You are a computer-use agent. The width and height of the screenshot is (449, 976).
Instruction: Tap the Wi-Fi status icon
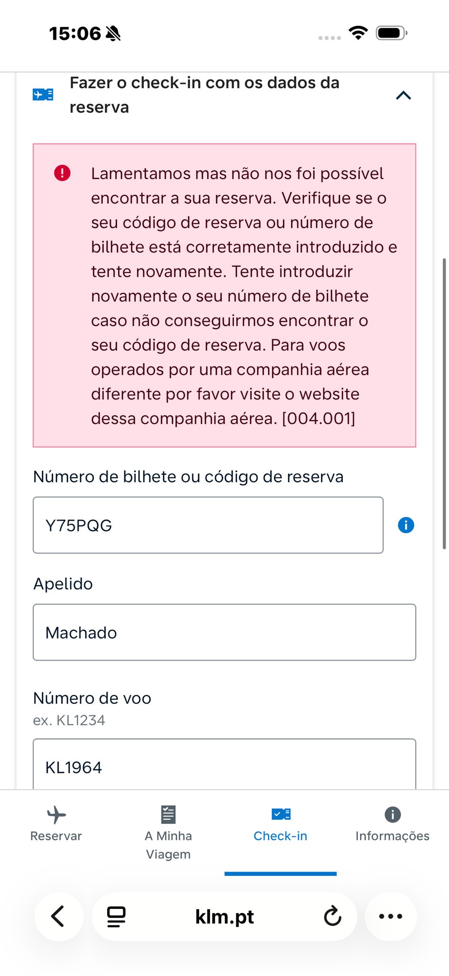tap(358, 33)
